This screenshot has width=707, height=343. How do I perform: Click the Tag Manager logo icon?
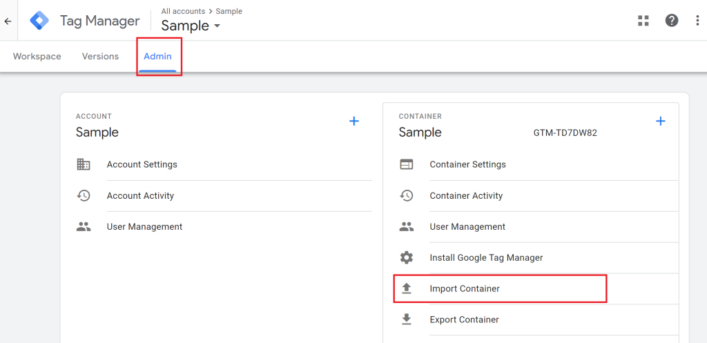click(x=39, y=21)
